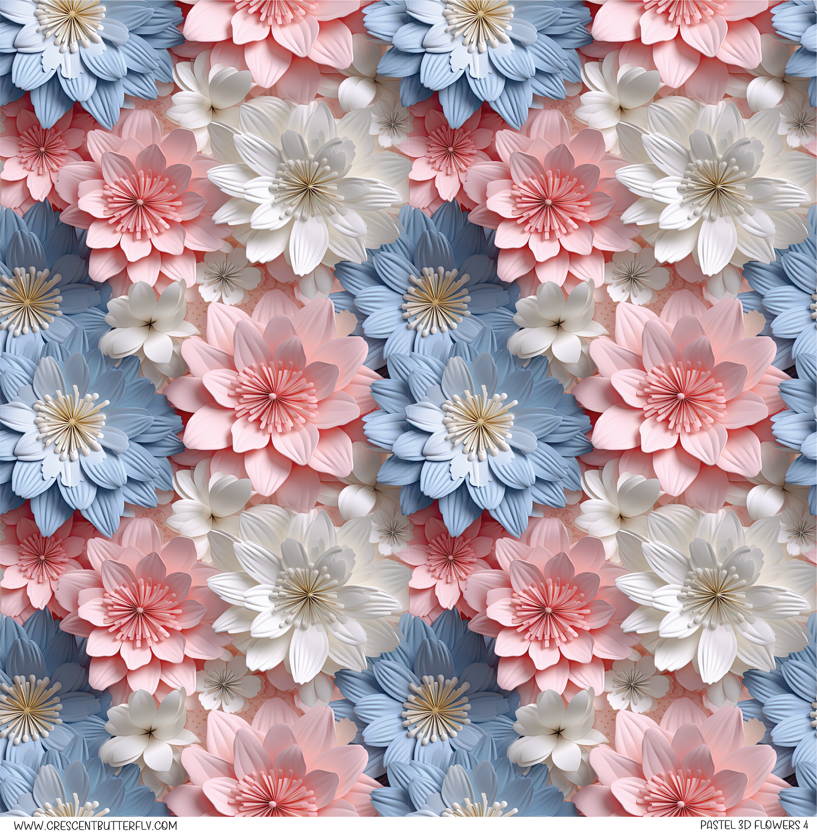Click the cream center of the central light blue flower

click(479, 421)
